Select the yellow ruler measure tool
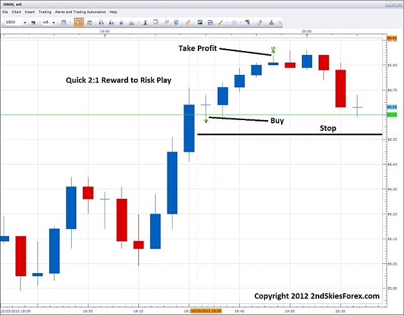404x315 pixels. (188, 23)
